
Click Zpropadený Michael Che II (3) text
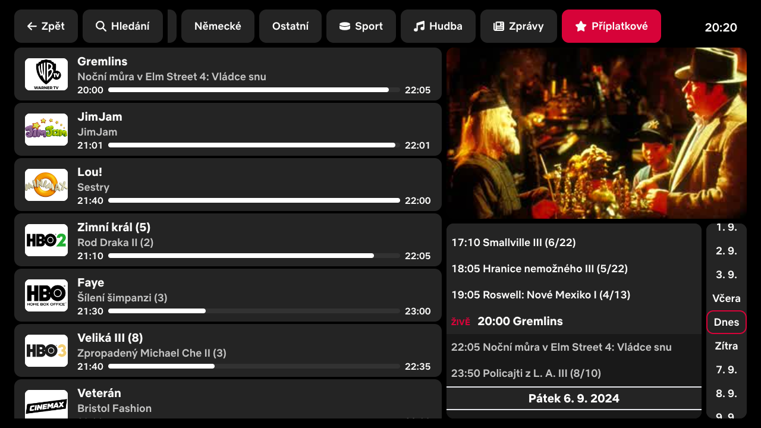[x=152, y=353]
